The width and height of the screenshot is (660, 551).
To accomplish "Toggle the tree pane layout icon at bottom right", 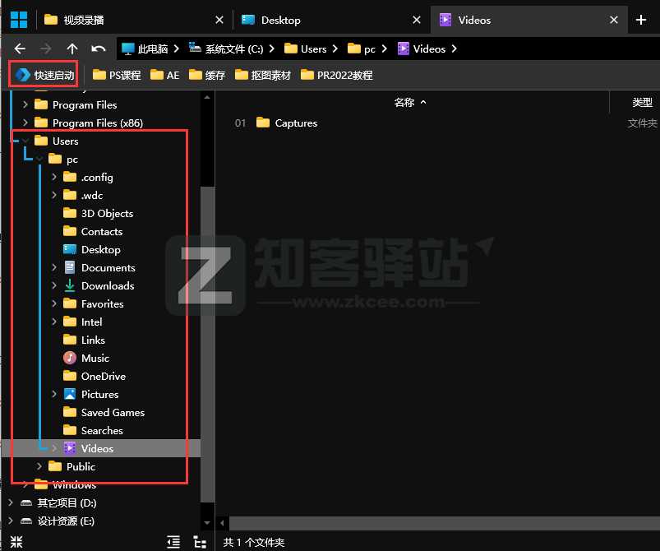I will (x=201, y=541).
